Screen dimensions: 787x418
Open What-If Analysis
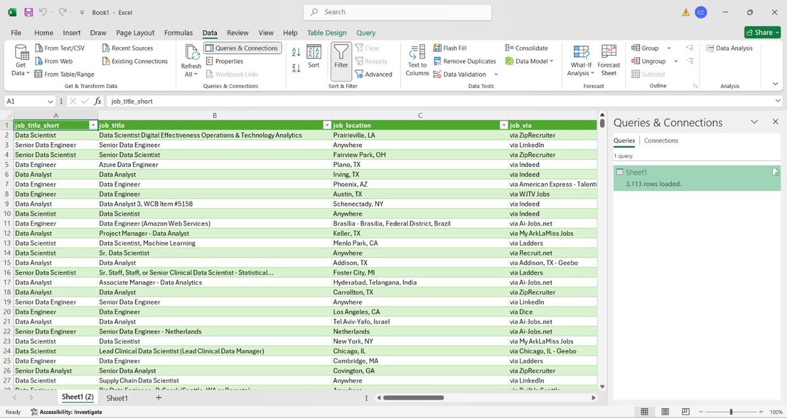(x=580, y=60)
